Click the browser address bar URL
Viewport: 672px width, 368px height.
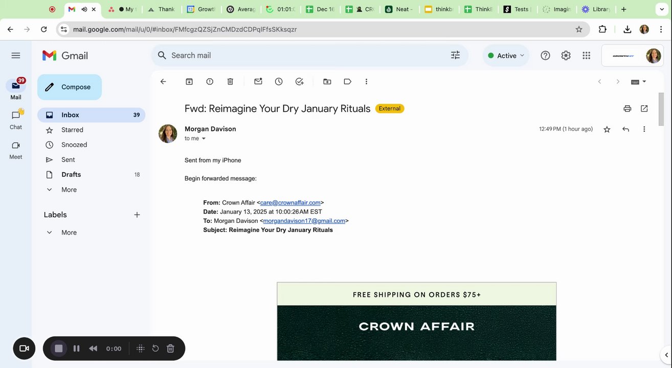[185, 30]
